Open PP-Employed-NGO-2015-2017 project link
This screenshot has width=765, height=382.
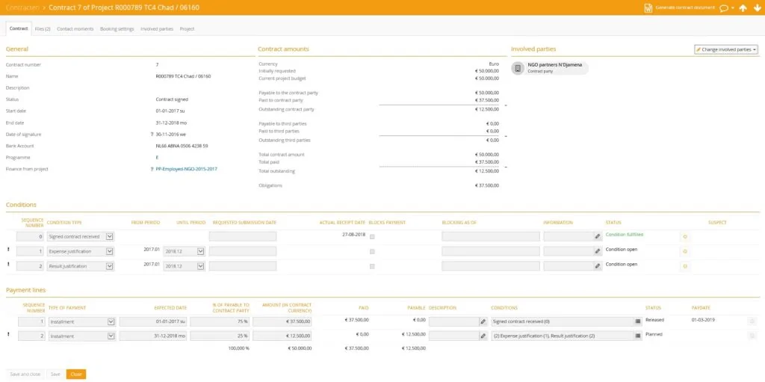[186, 169]
